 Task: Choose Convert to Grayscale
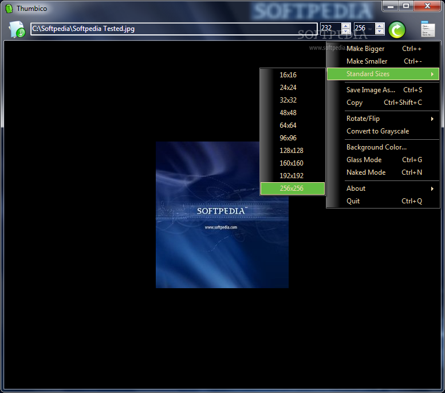(x=383, y=131)
